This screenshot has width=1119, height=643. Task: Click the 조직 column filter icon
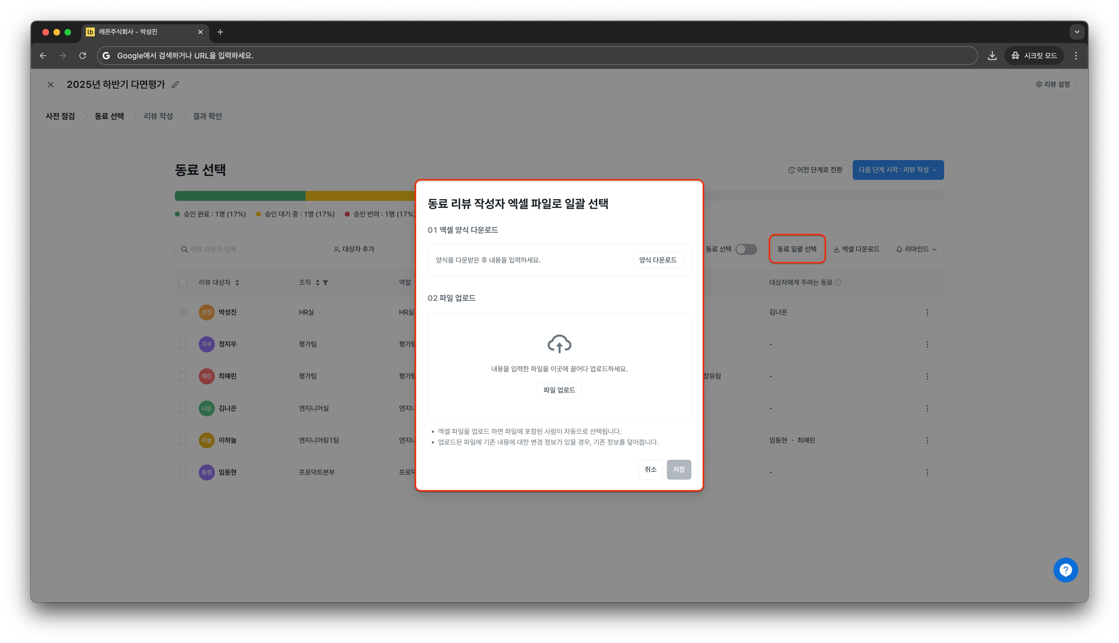(325, 283)
